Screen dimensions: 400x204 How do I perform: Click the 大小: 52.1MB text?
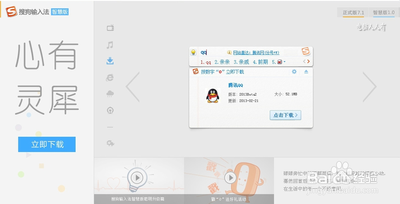click(x=286, y=94)
